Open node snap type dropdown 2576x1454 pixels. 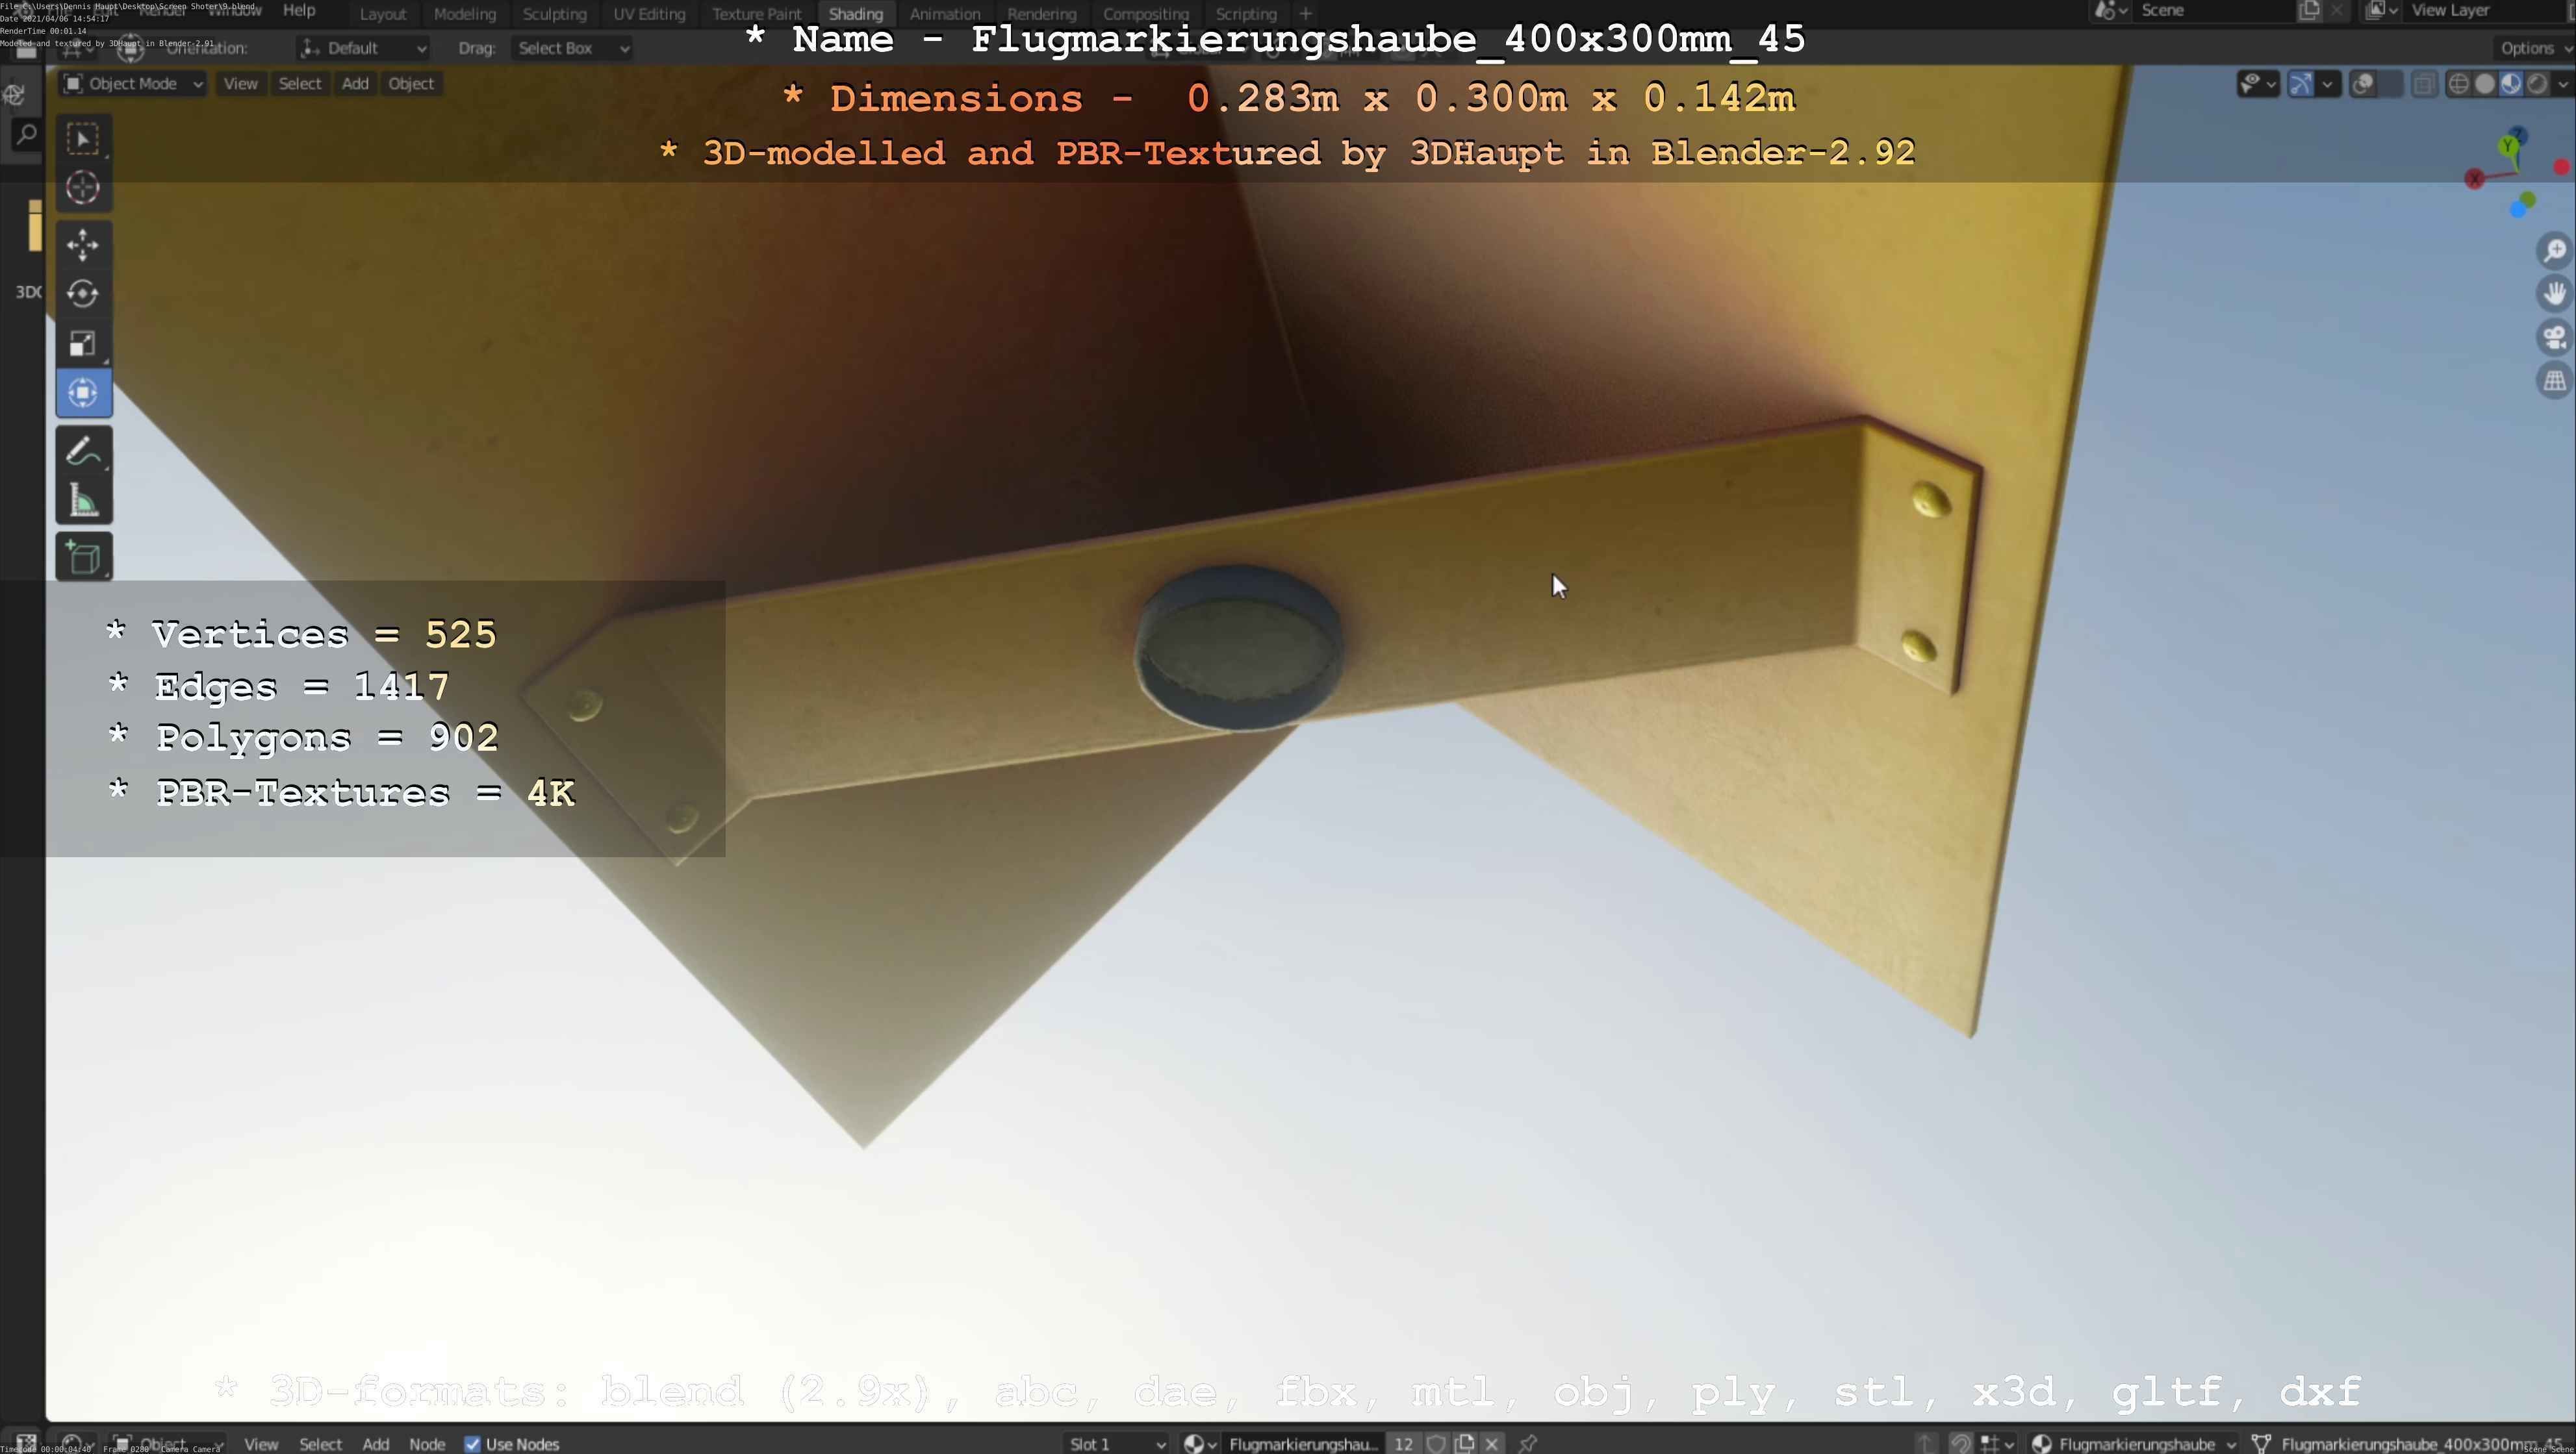(1997, 1443)
